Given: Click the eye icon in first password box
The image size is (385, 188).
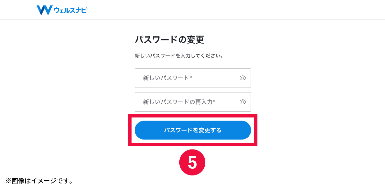Looking at the screenshot, I should 243,78.
